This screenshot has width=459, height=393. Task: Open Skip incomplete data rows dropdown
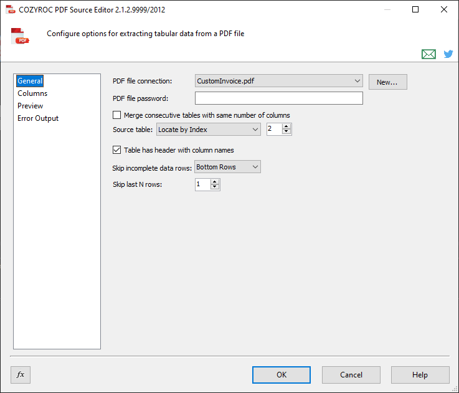[255, 167]
